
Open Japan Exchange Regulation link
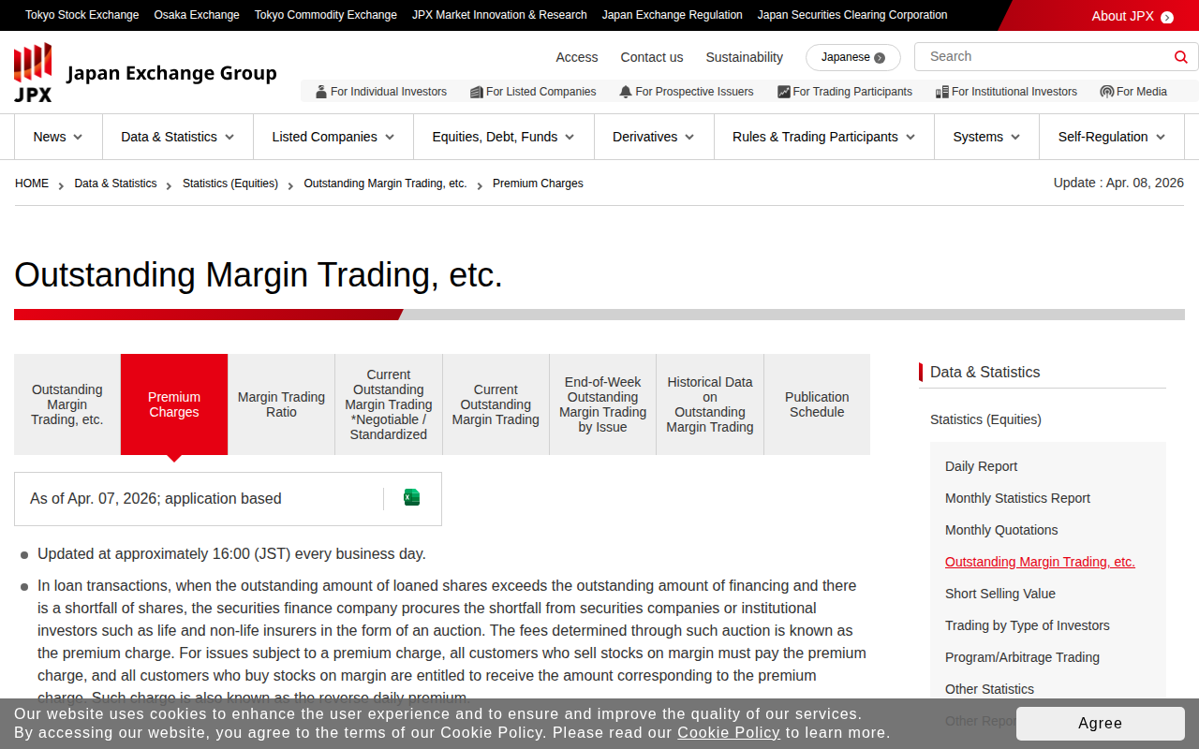click(673, 15)
